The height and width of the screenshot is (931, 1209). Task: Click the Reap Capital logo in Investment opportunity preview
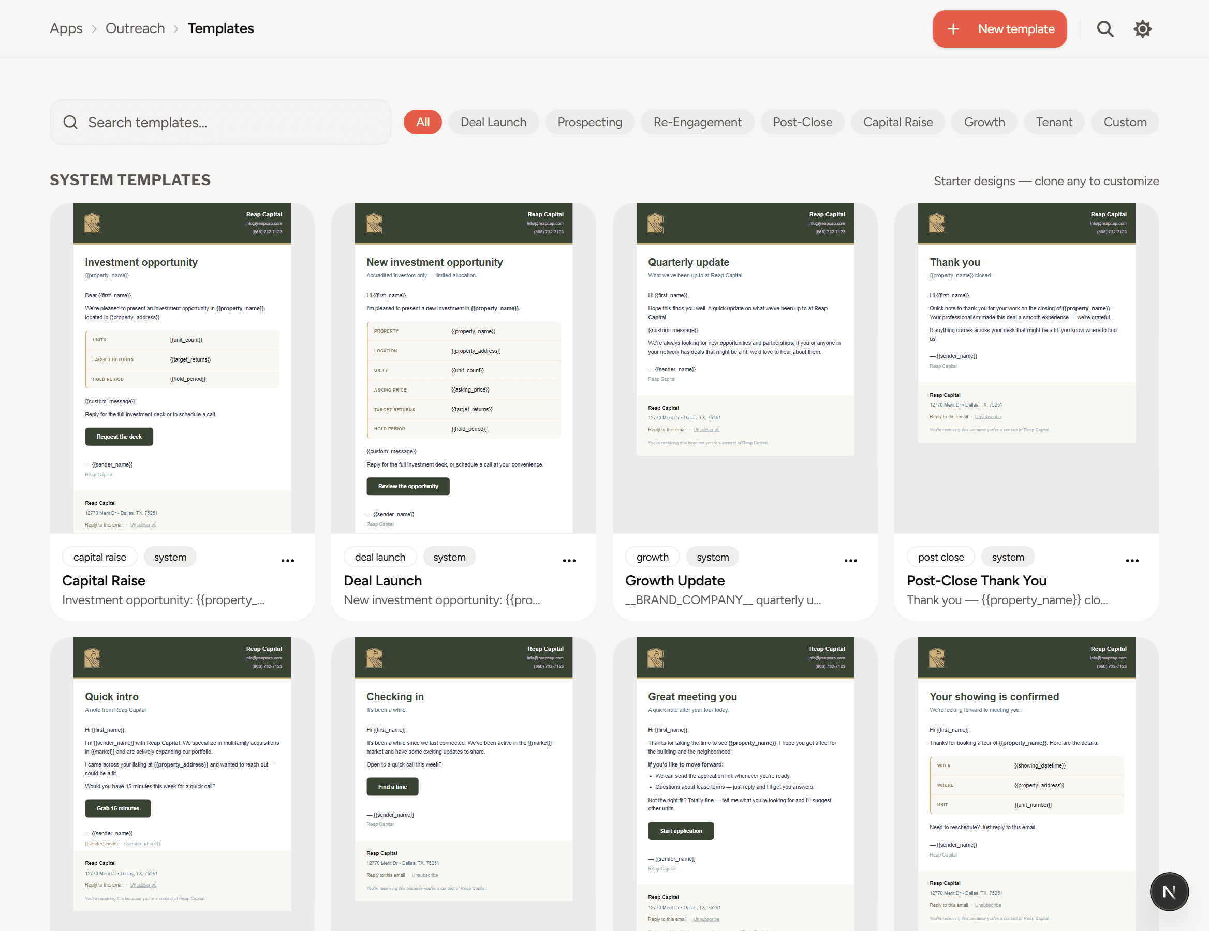[x=93, y=223]
